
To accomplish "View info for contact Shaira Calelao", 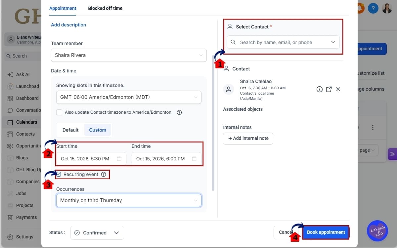I will tap(320, 89).
